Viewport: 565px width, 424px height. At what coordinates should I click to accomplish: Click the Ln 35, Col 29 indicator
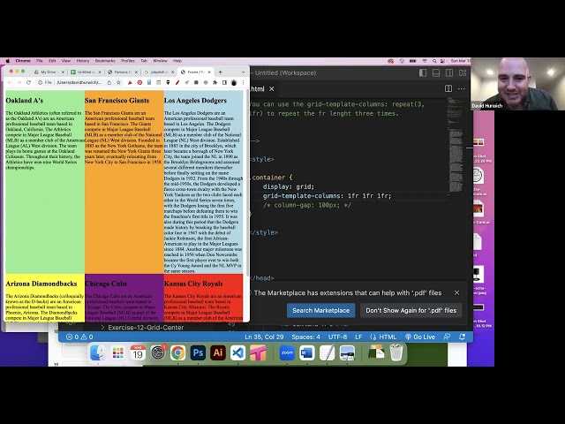tap(264, 337)
